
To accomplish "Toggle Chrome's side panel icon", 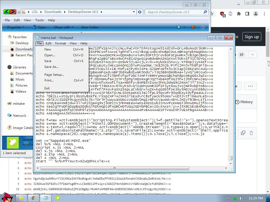I will (247, 14).
